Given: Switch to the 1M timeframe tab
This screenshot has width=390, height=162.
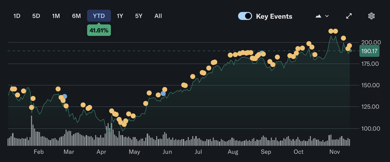Looking at the screenshot, I should [56, 16].
